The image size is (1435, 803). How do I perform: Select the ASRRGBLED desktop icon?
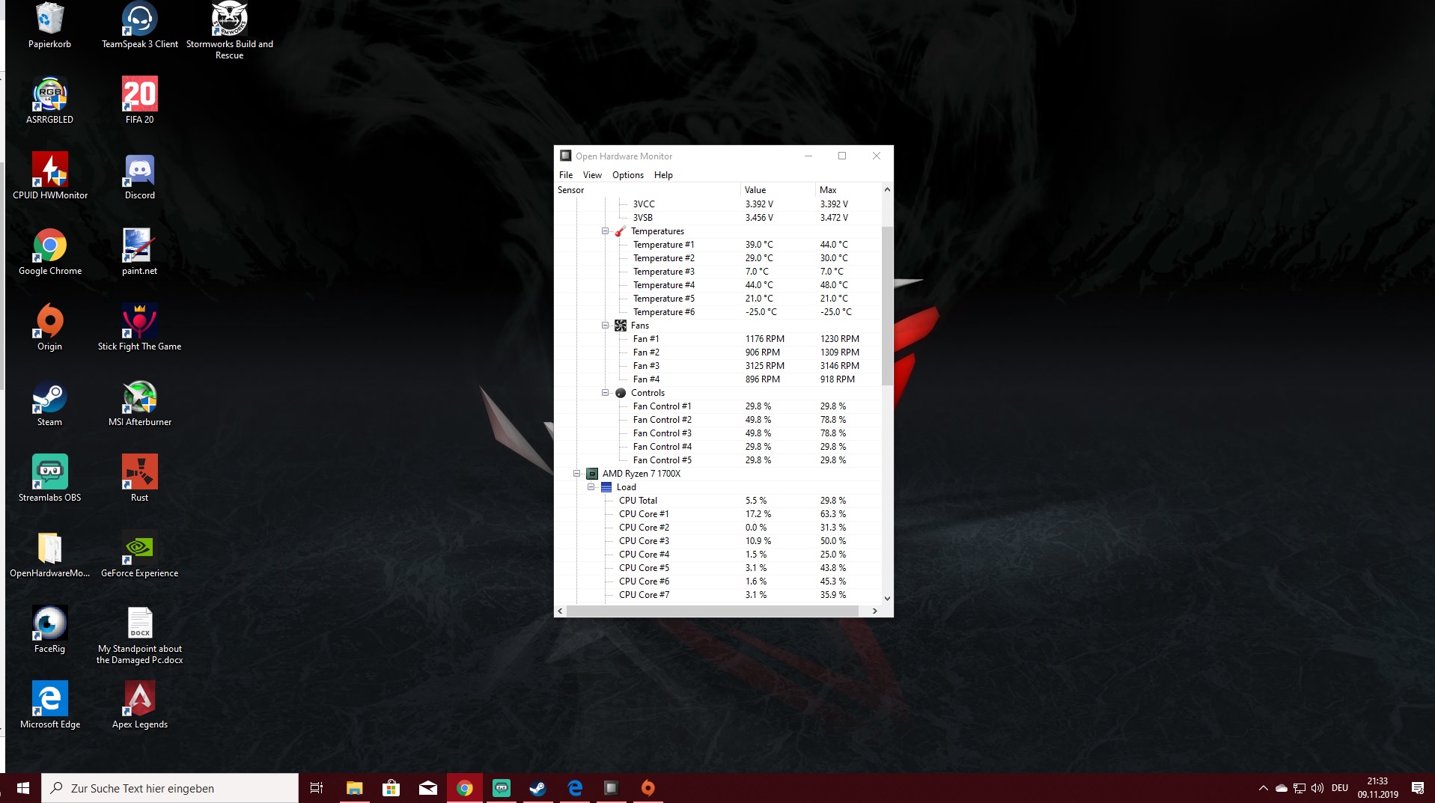pyautogui.click(x=49, y=101)
